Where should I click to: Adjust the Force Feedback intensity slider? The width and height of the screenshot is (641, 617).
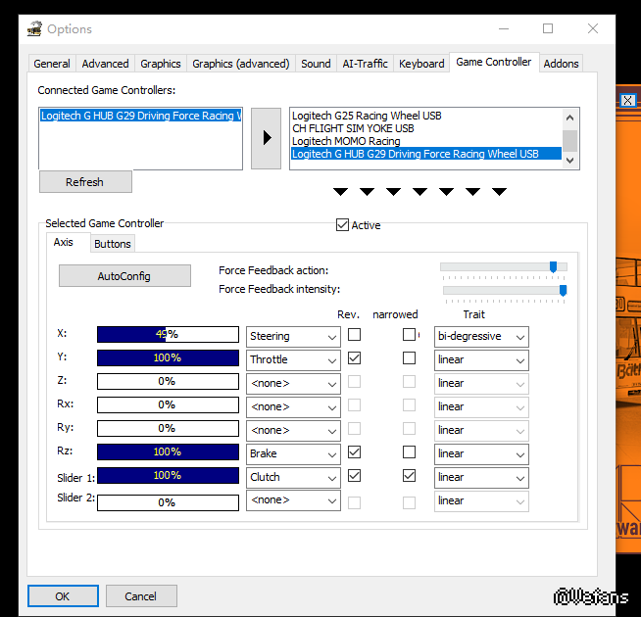pos(563,290)
